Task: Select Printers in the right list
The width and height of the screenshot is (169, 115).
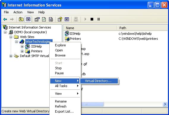Action: (x=75, y=39)
